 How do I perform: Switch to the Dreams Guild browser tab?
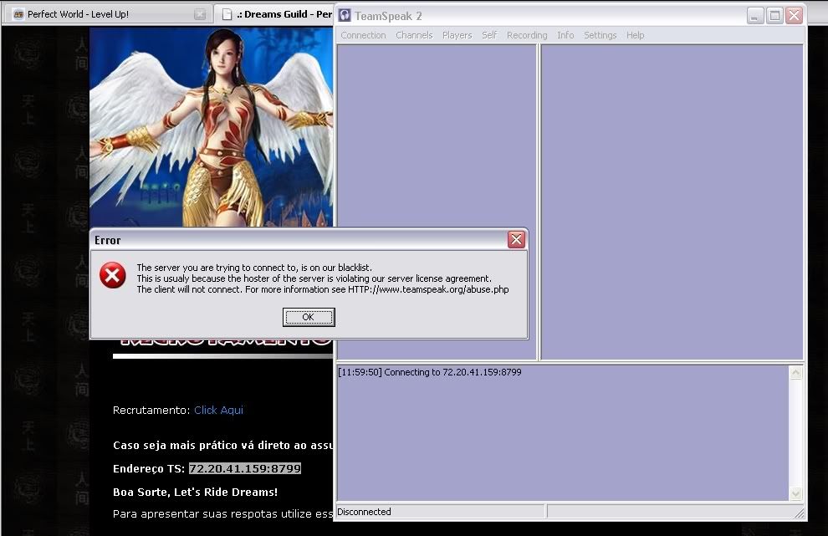[274, 14]
